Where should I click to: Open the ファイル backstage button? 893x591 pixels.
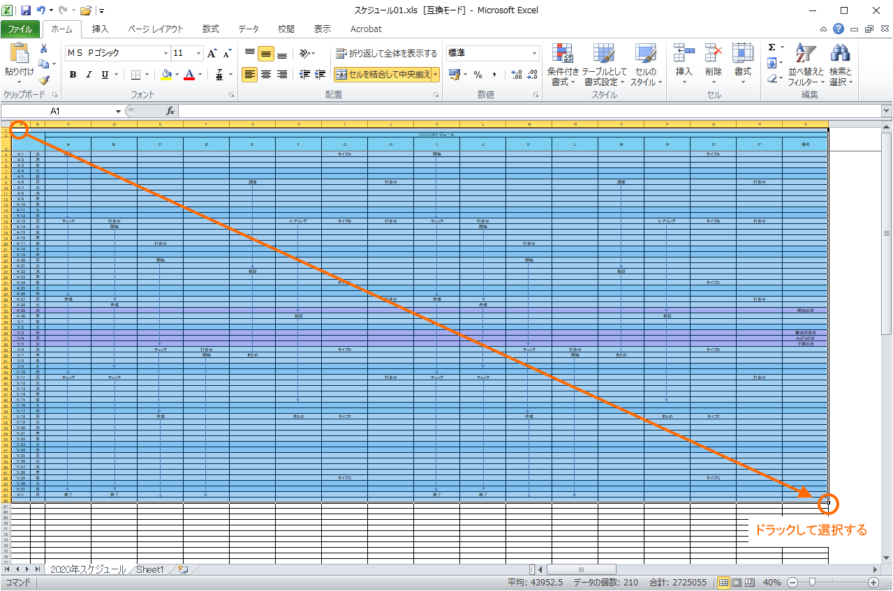20,29
